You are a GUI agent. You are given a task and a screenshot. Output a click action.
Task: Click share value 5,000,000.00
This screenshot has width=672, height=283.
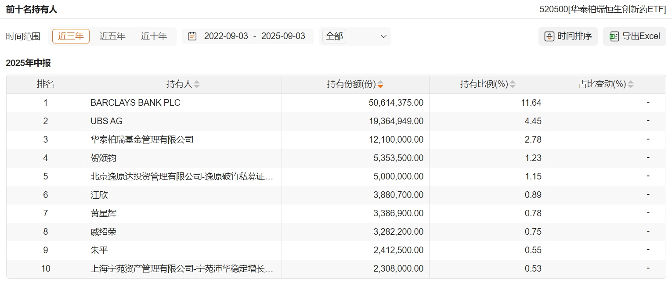click(399, 176)
